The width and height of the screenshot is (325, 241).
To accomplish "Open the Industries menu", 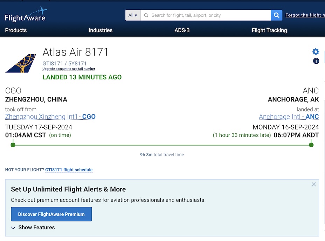I will [x=101, y=30].
